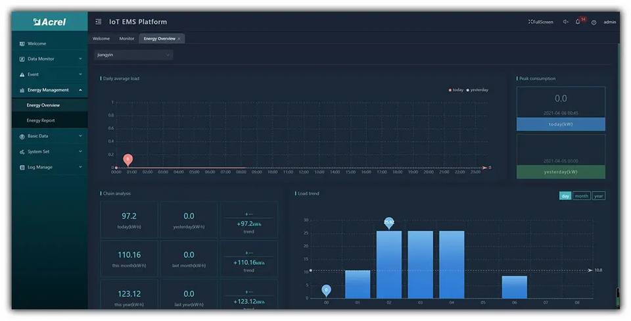This screenshot has height=321, width=631.
Task: Click the 123.12 this year value
Action: [x=129, y=294]
